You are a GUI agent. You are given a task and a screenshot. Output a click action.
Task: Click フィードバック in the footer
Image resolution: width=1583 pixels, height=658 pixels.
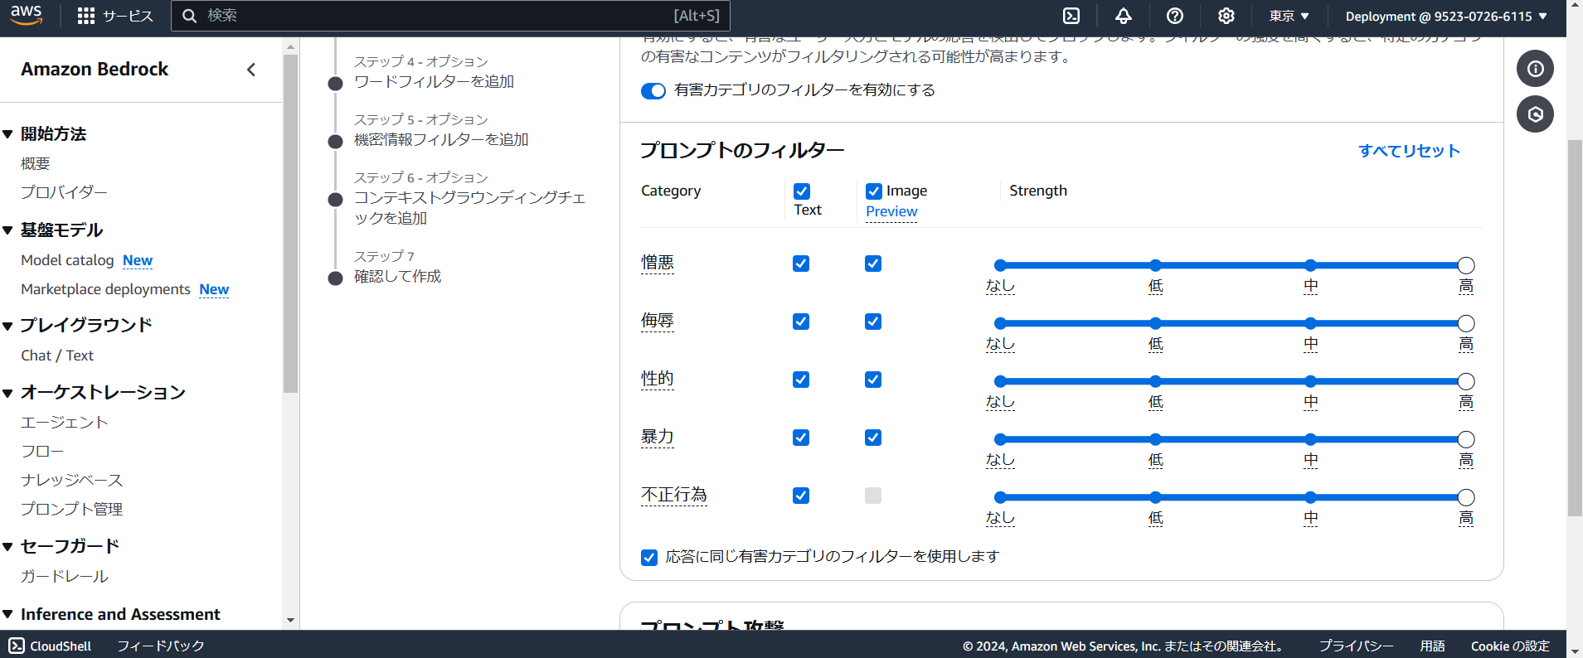(160, 646)
